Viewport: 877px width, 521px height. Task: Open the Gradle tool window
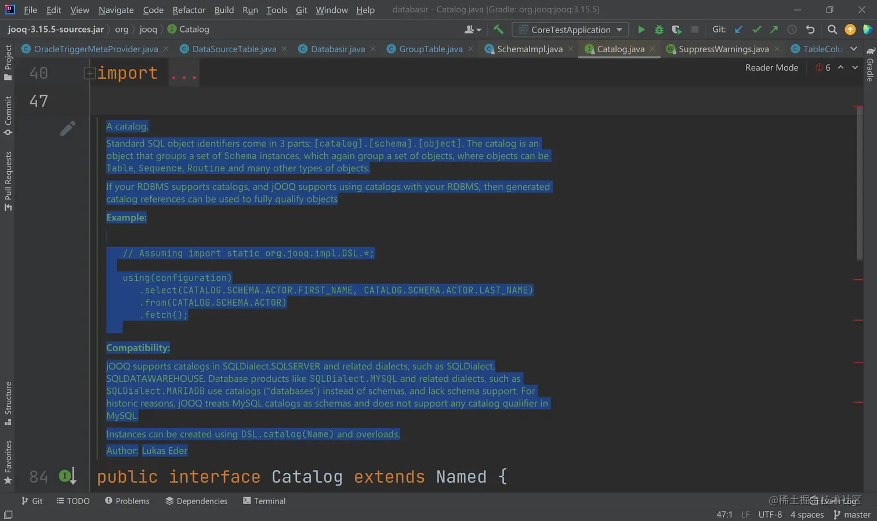870,65
